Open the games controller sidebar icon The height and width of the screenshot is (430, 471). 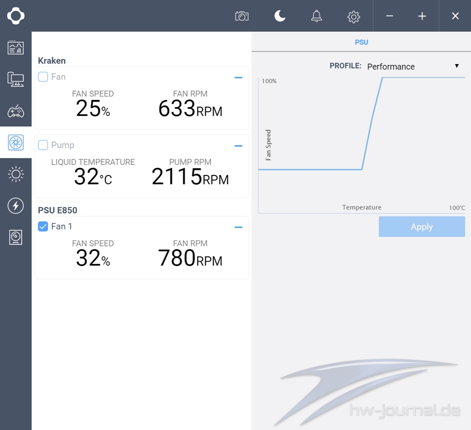[x=16, y=111]
